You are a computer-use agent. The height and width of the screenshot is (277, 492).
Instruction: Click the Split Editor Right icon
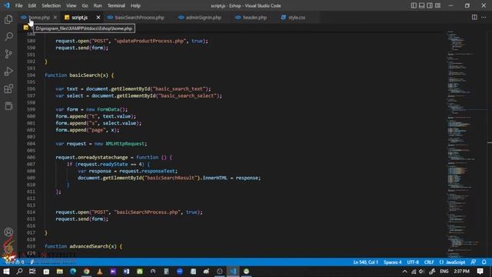[474, 17]
